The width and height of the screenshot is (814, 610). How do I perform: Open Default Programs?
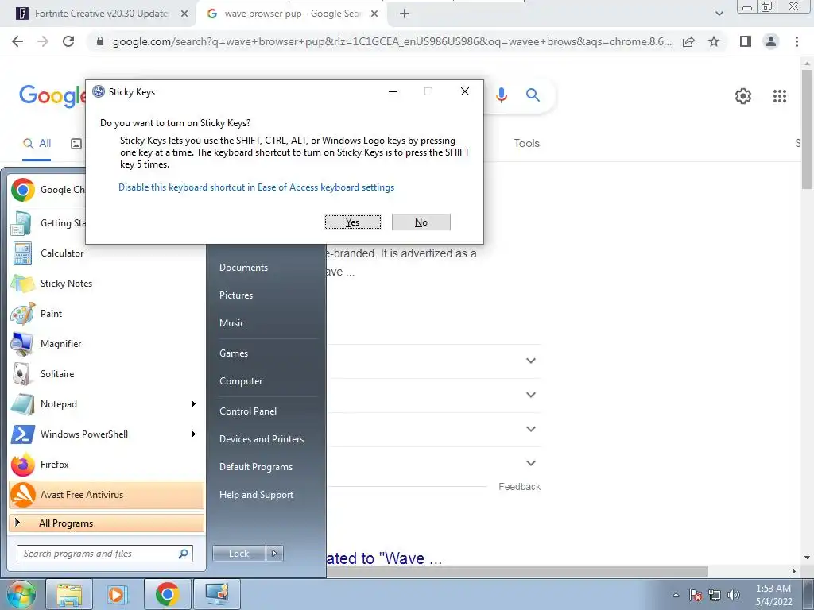click(x=256, y=467)
